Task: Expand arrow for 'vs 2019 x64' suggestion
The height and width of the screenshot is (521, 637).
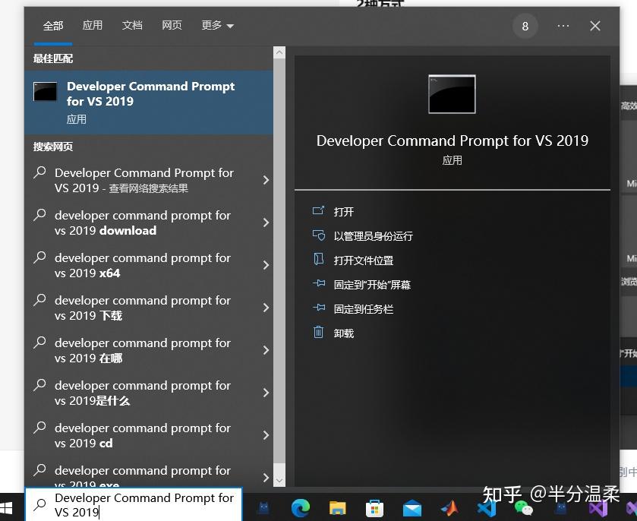Action: 266,265
